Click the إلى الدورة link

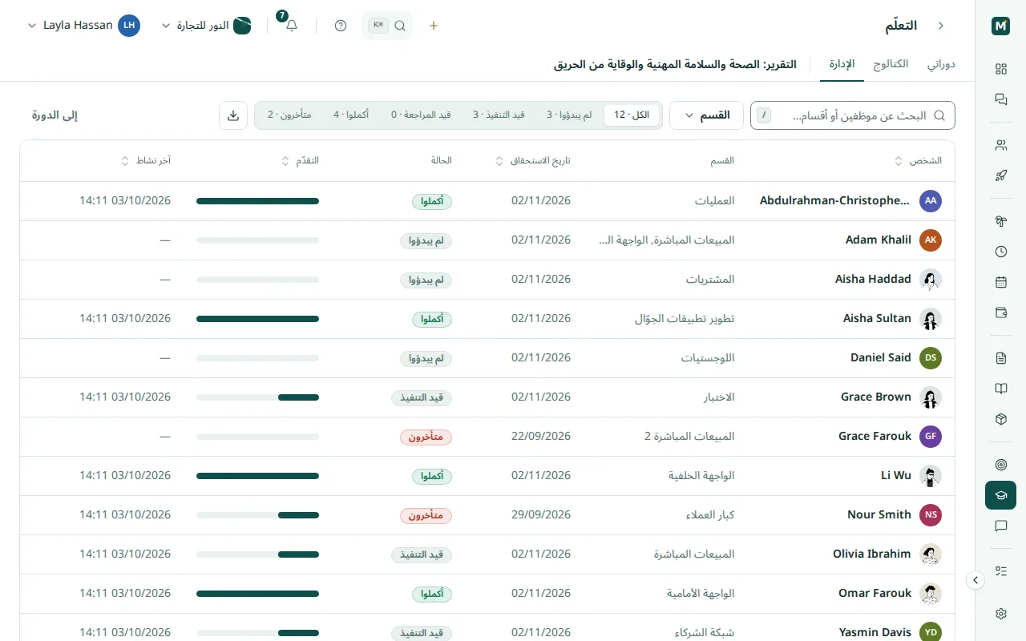point(55,115)
